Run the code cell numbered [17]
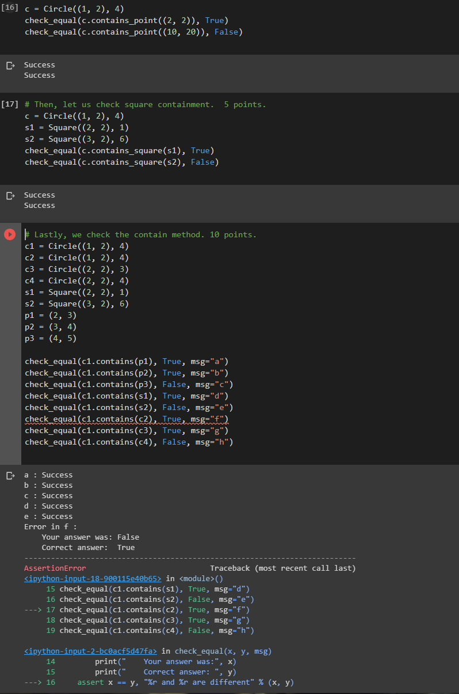This screenshot has width=459, height=694. 10,104
